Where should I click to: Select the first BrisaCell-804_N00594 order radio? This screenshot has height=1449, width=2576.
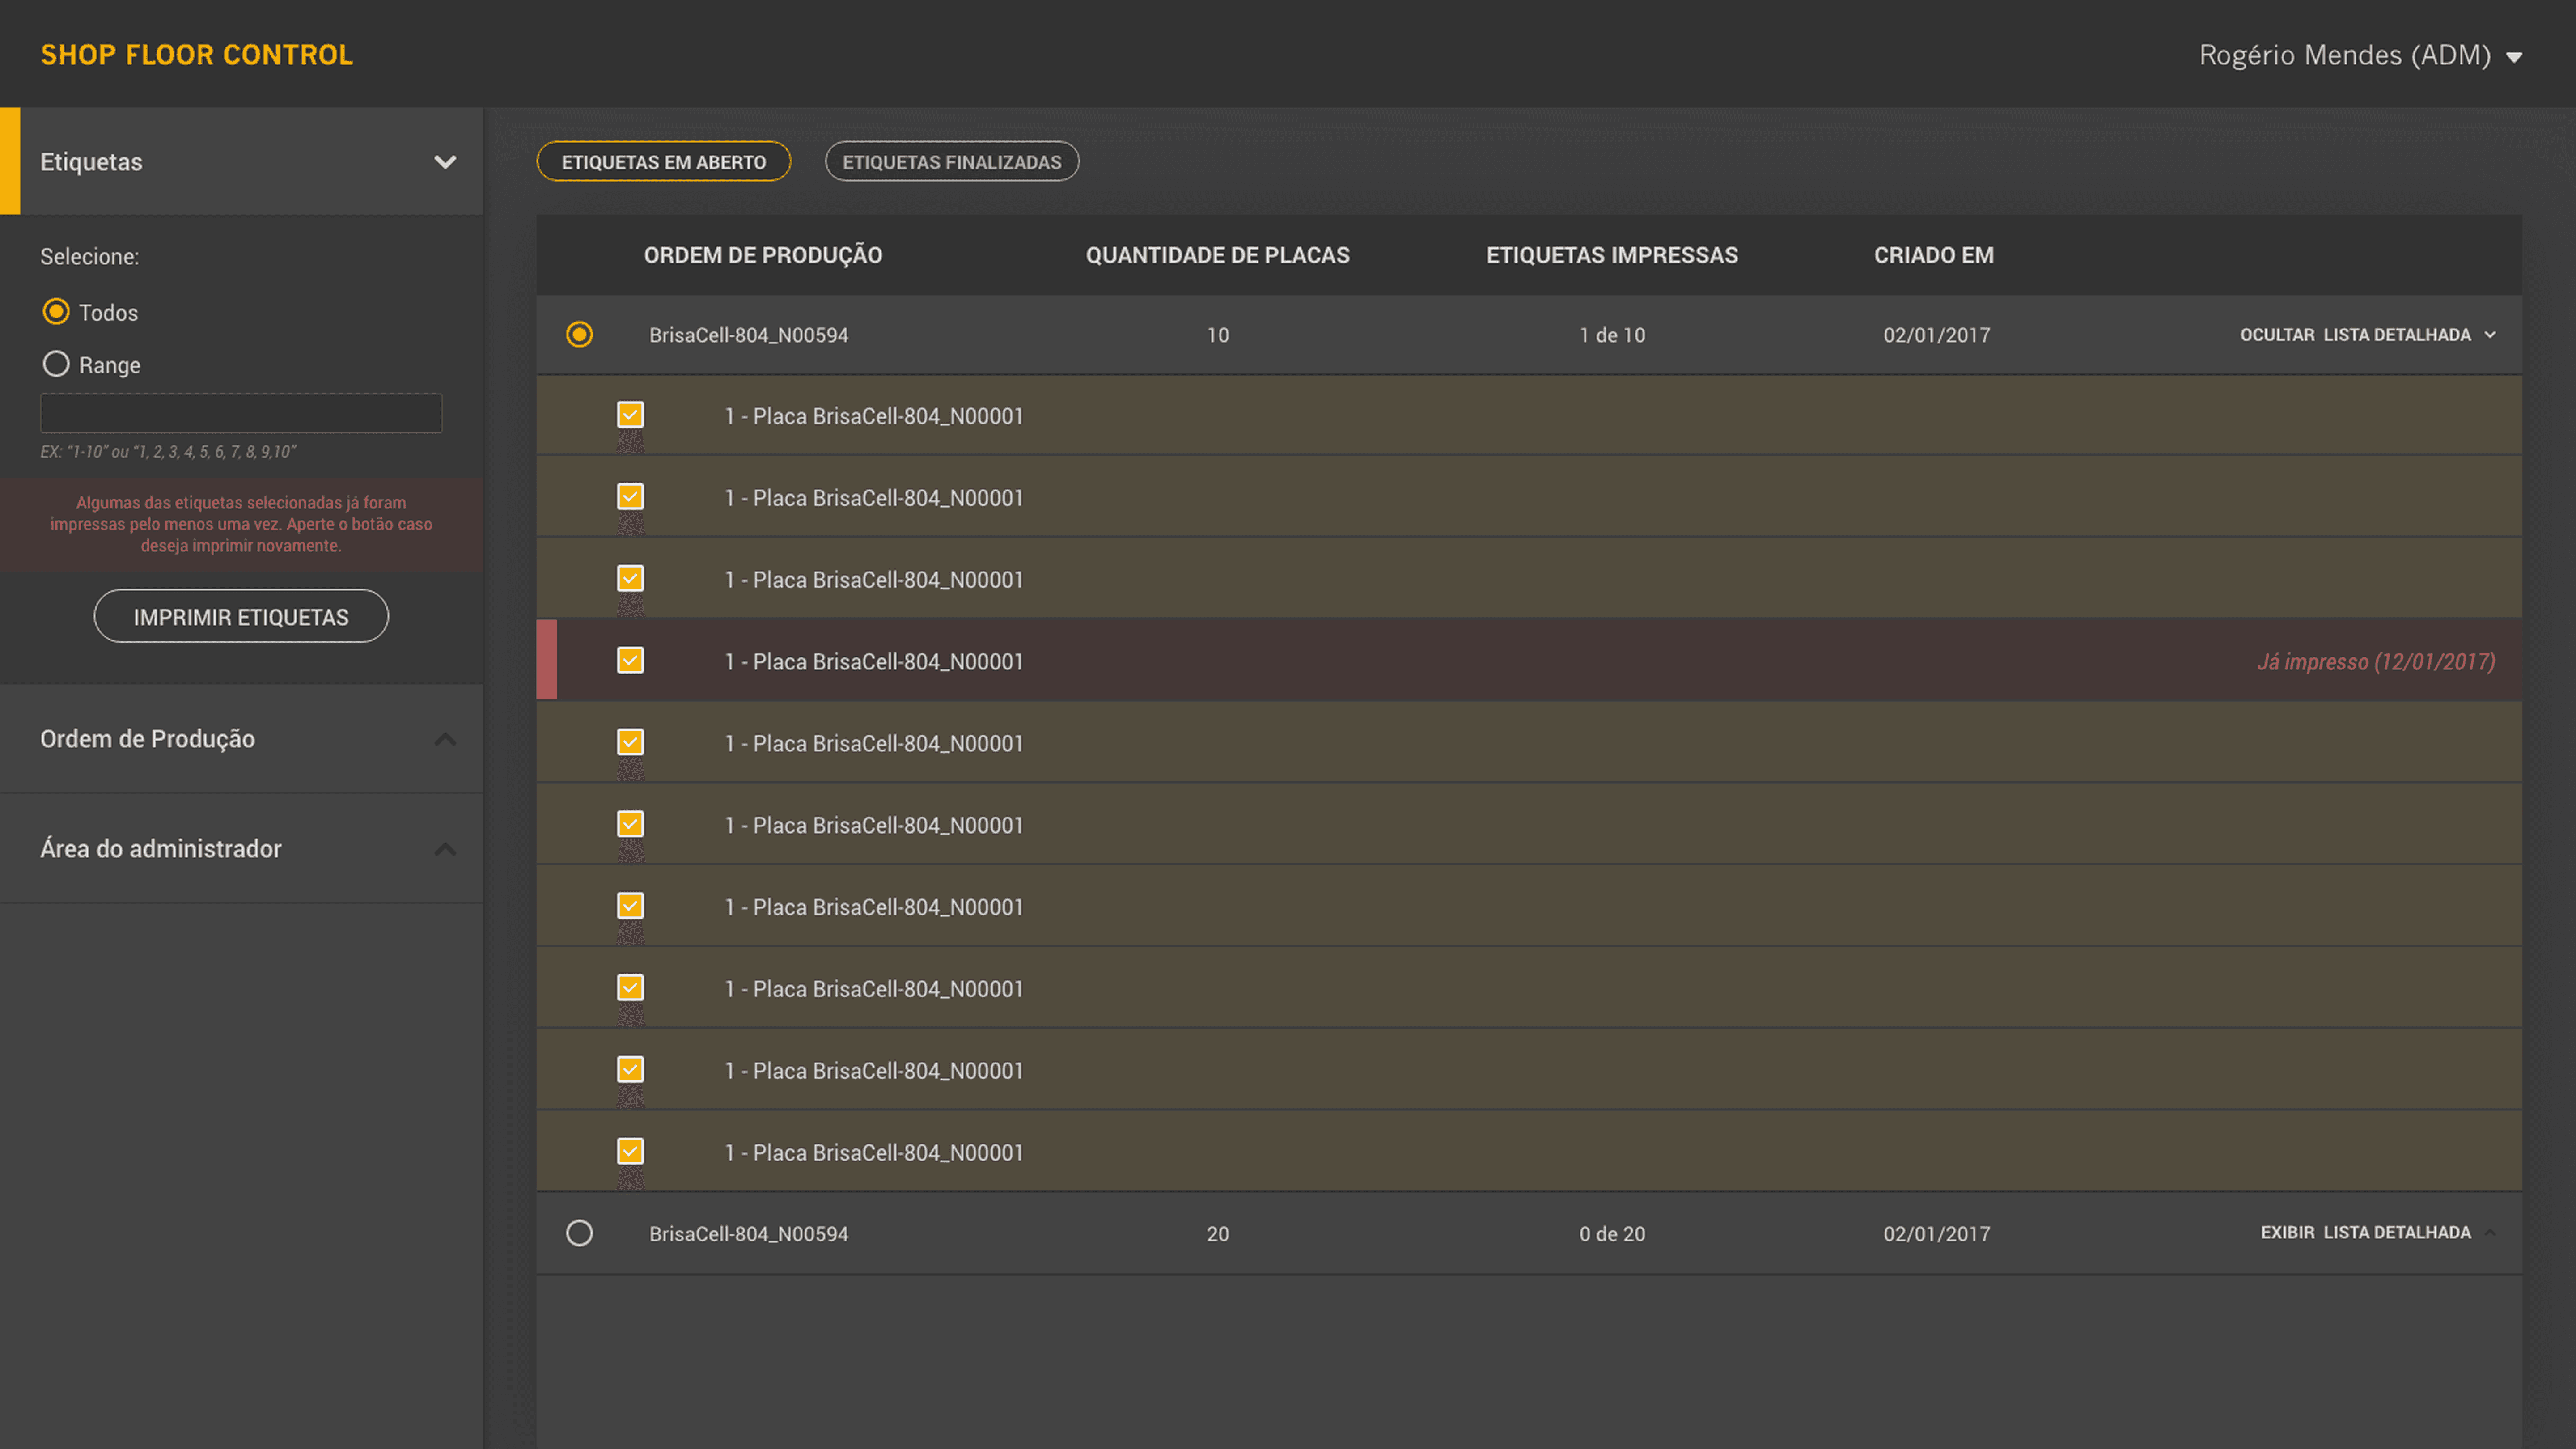(x=579, y=334)
